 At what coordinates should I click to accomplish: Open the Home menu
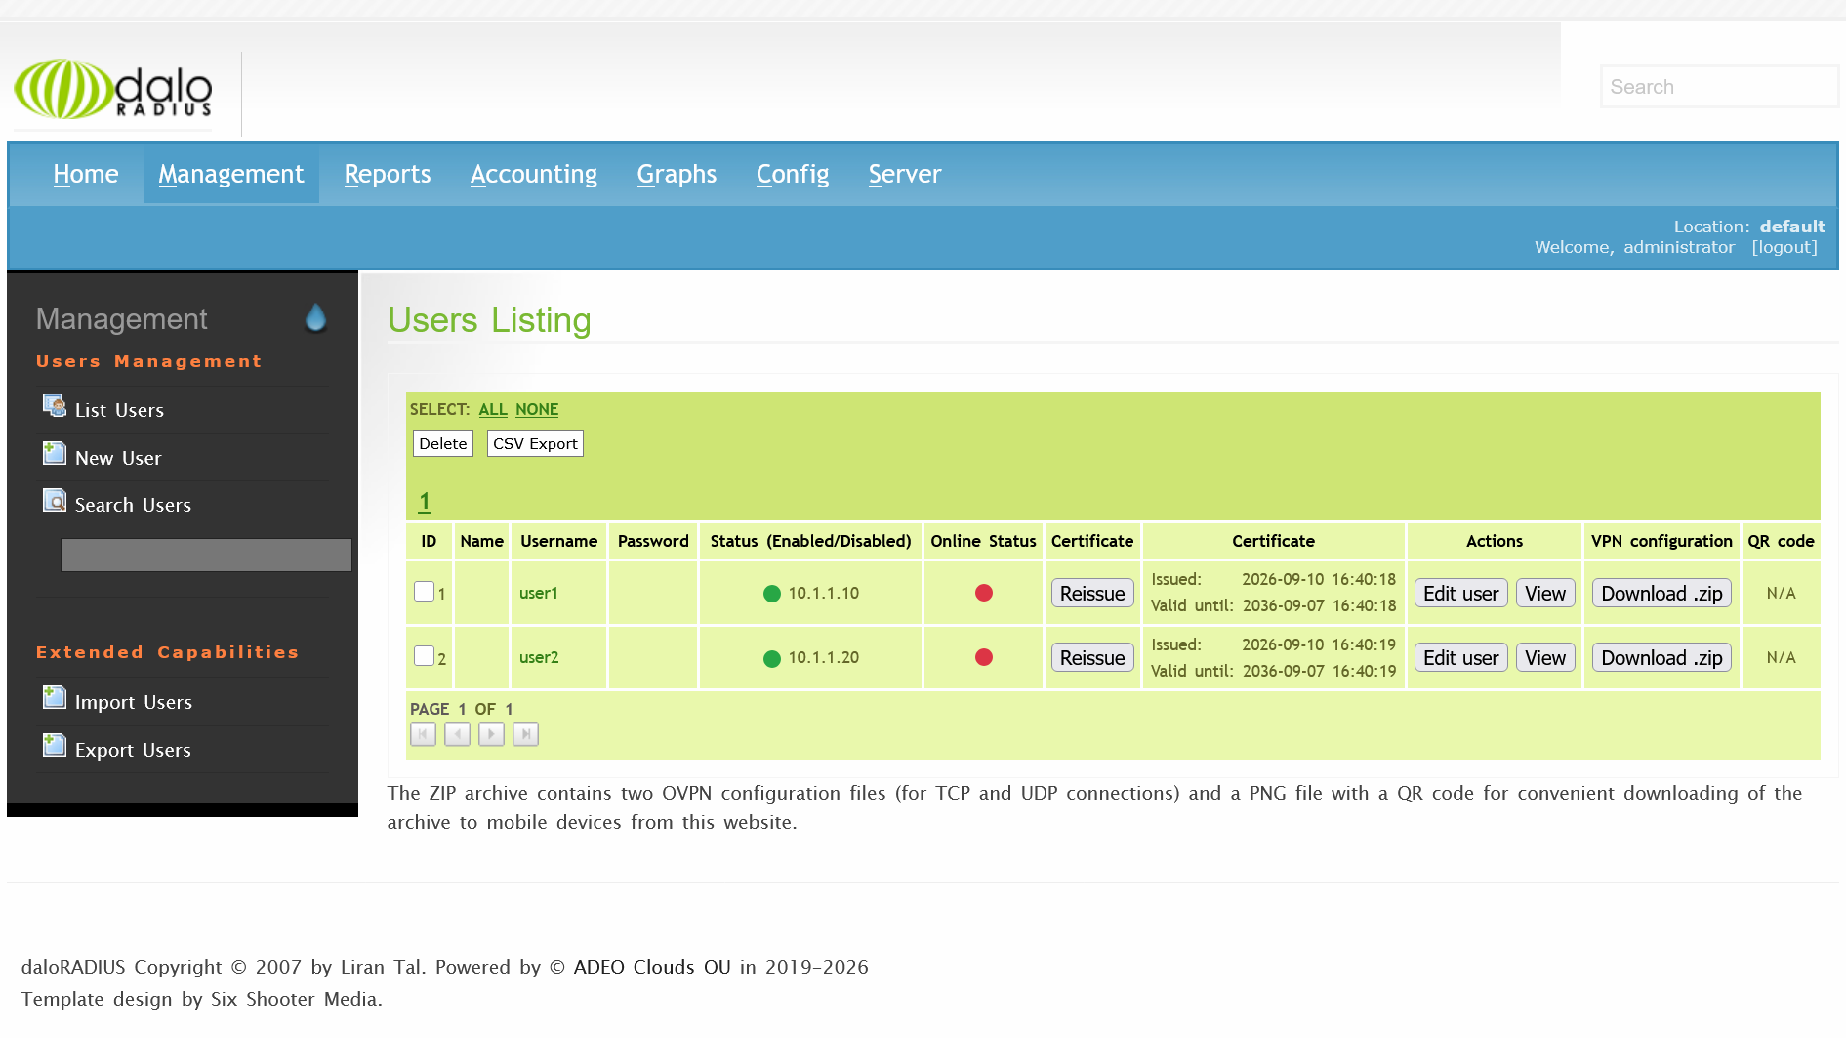point(86,174)
